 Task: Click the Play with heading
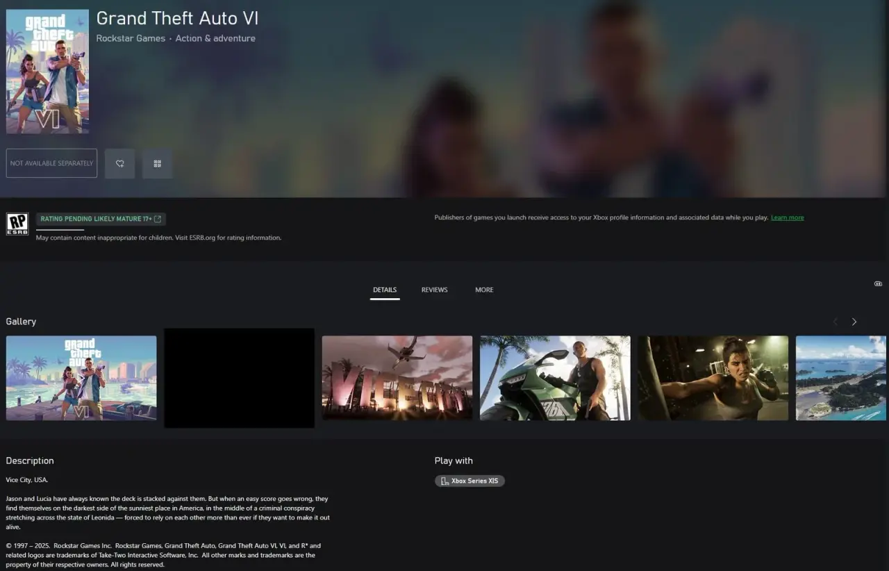(x=454, y=461)
